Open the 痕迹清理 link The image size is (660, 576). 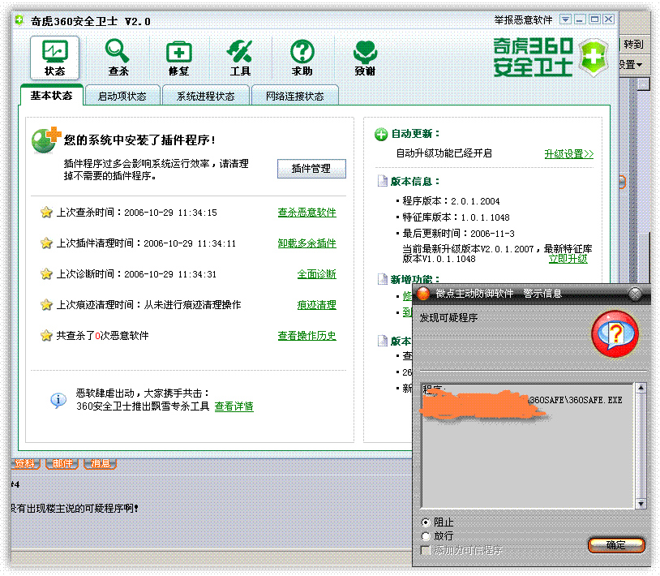pyautogui.click(x=316, y=305)
